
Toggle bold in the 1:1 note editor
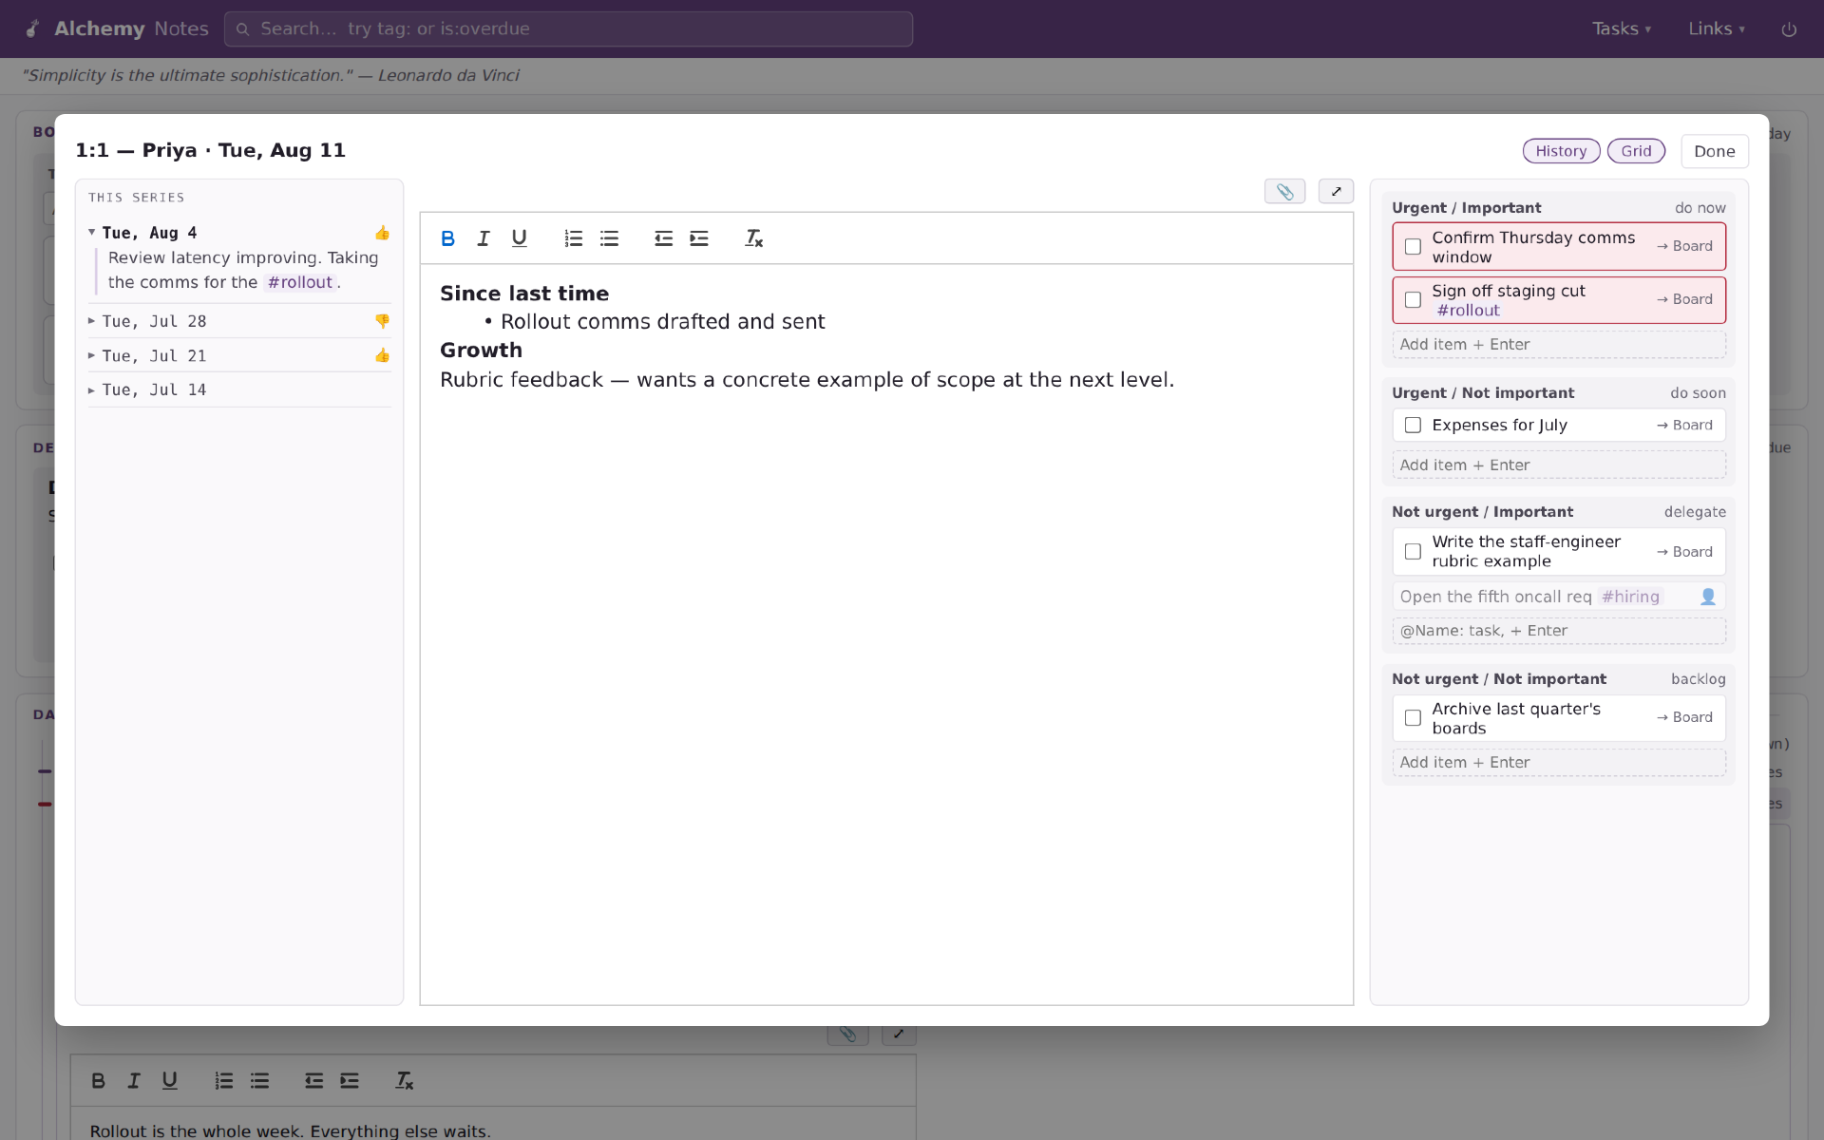(x=447, y=238)
